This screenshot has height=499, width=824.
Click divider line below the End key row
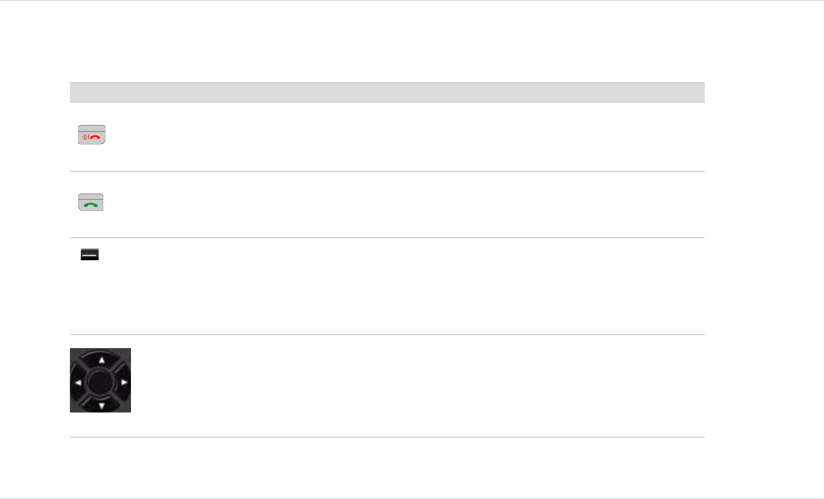click(387, 171)
